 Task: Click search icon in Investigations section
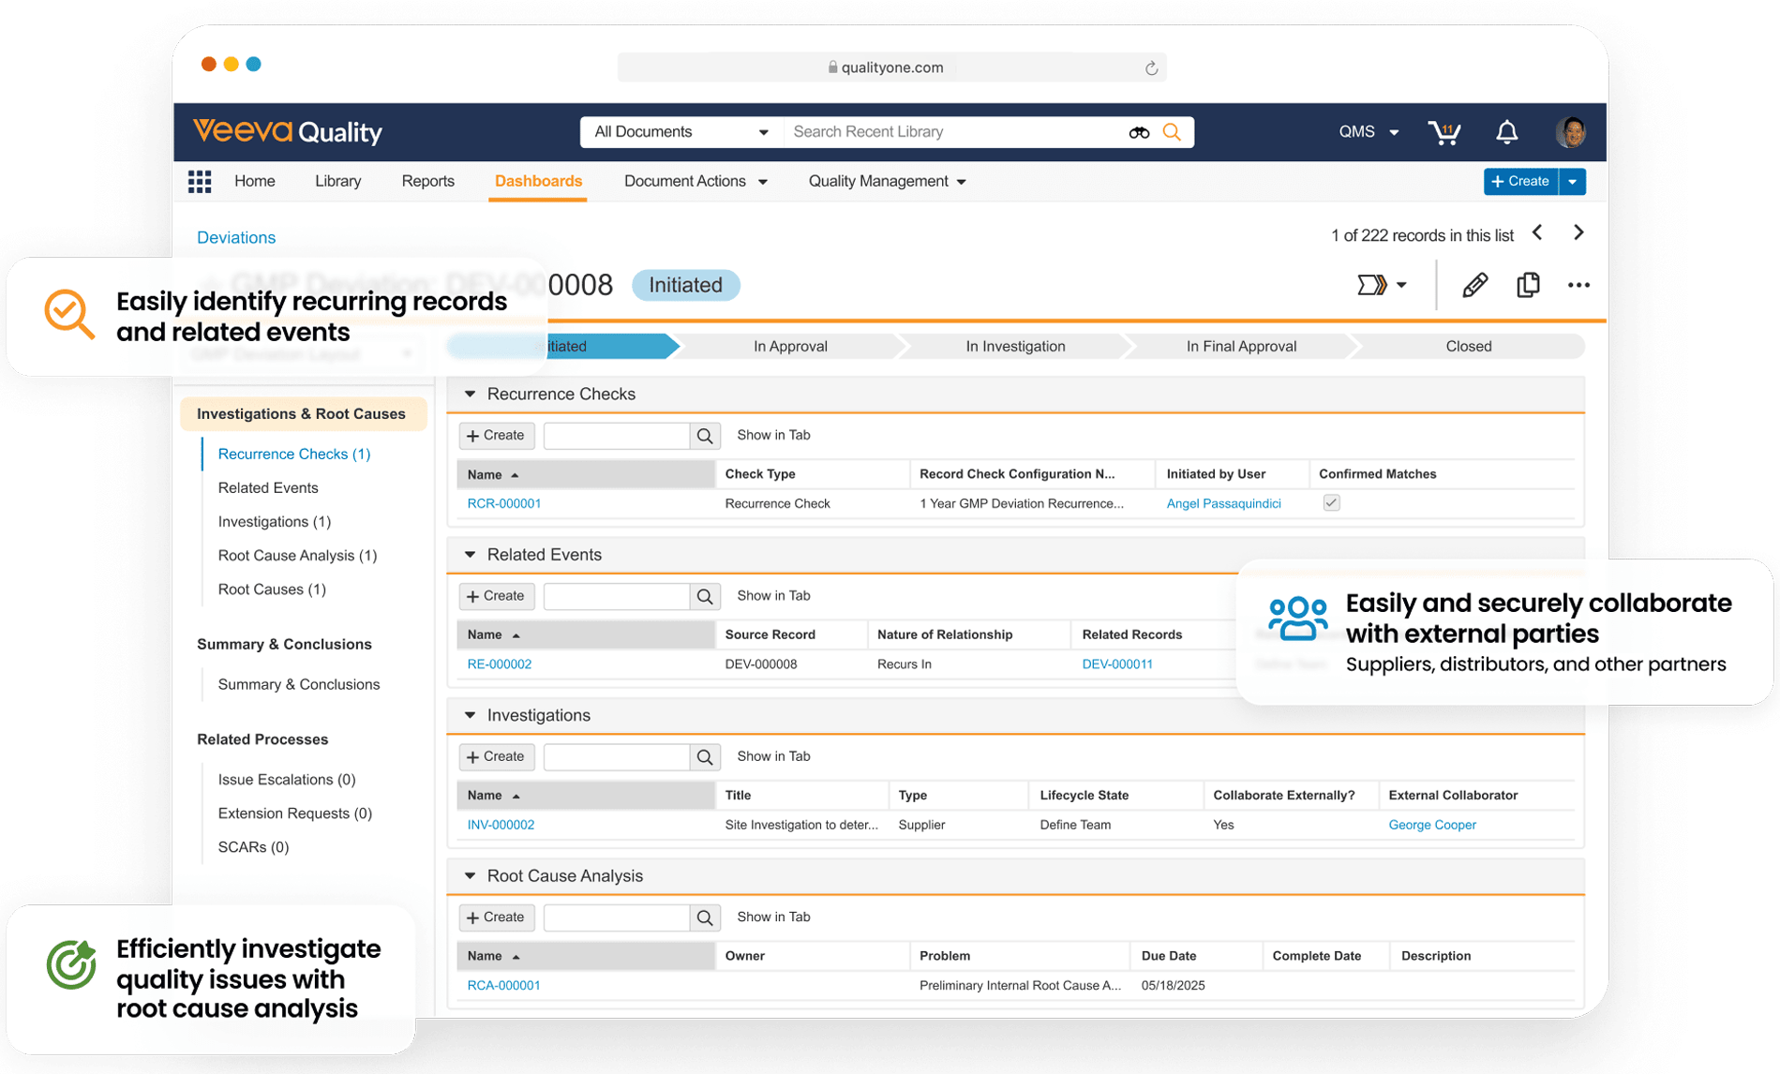click(705, 757)
